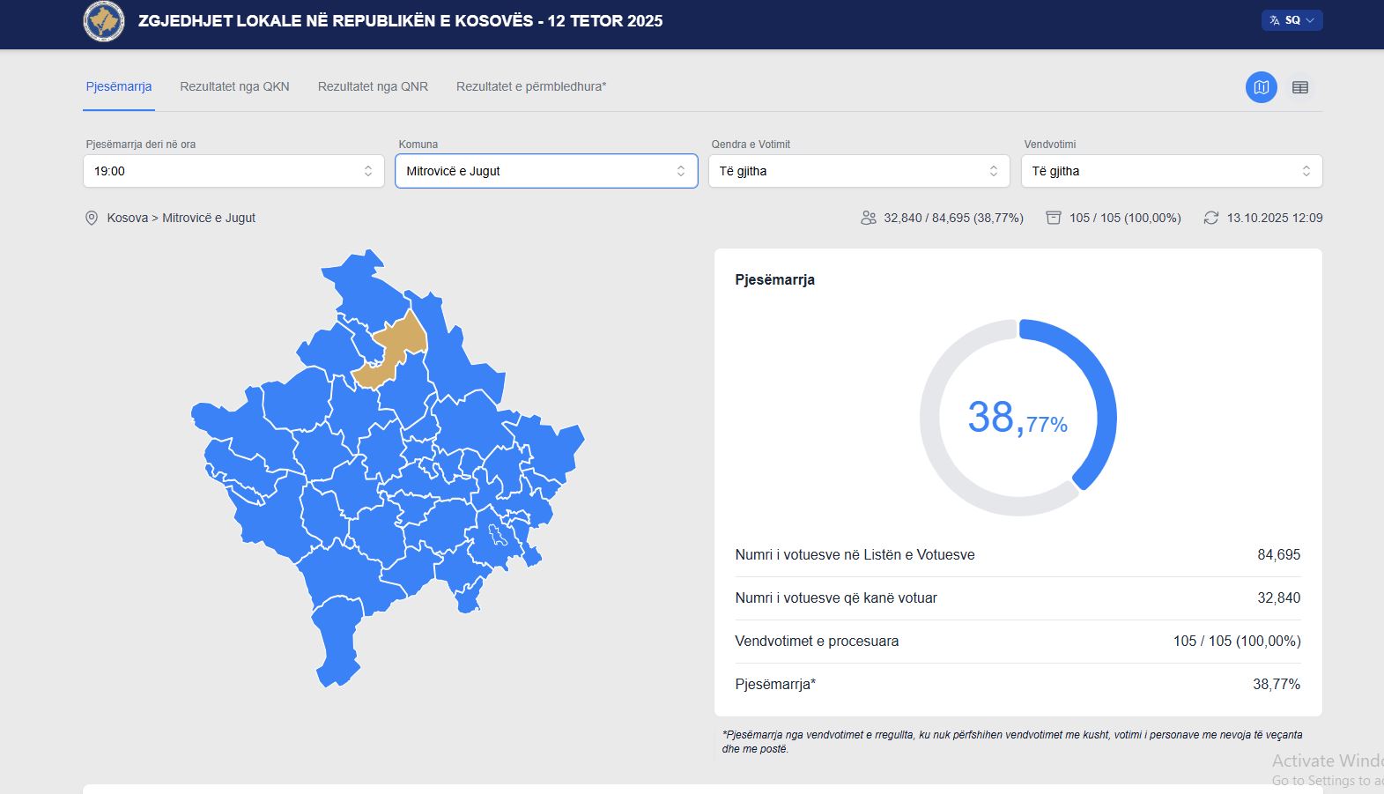
Task: Open the 19:00 turnout hour dropdown
Action: pyautogui.click(x=233, y=171)
